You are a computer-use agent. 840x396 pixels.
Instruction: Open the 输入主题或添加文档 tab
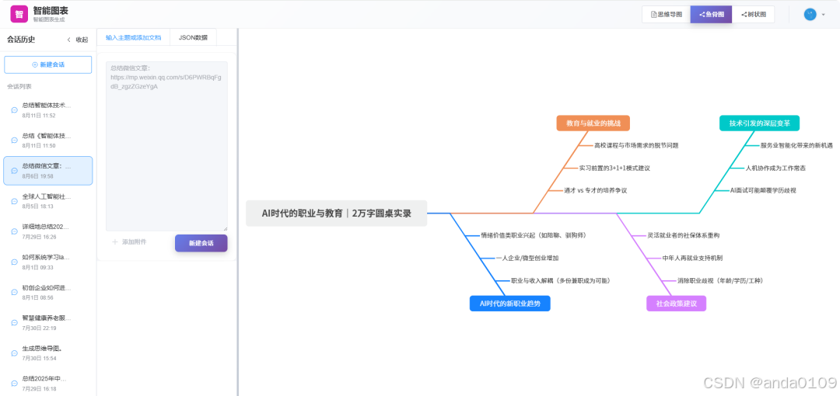point(134,37)
